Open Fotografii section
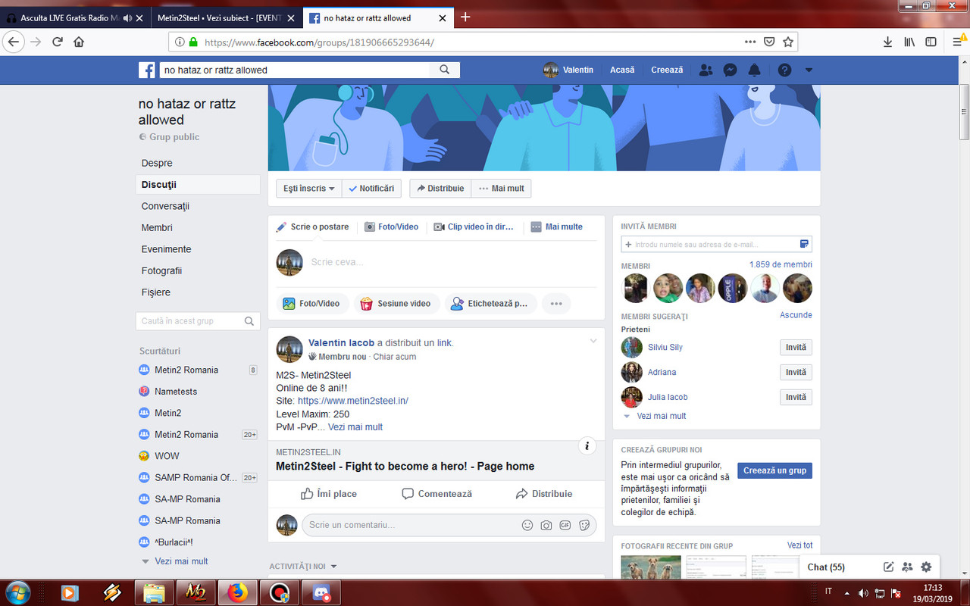The image size is (970, 606). click(161, 270)
